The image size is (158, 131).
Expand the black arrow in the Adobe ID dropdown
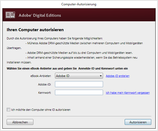pos(101,76)
